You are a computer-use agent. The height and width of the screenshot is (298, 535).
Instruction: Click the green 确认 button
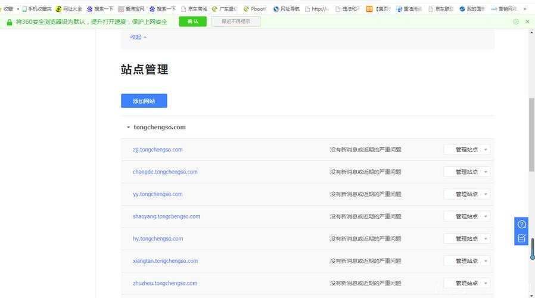[192, 21]
